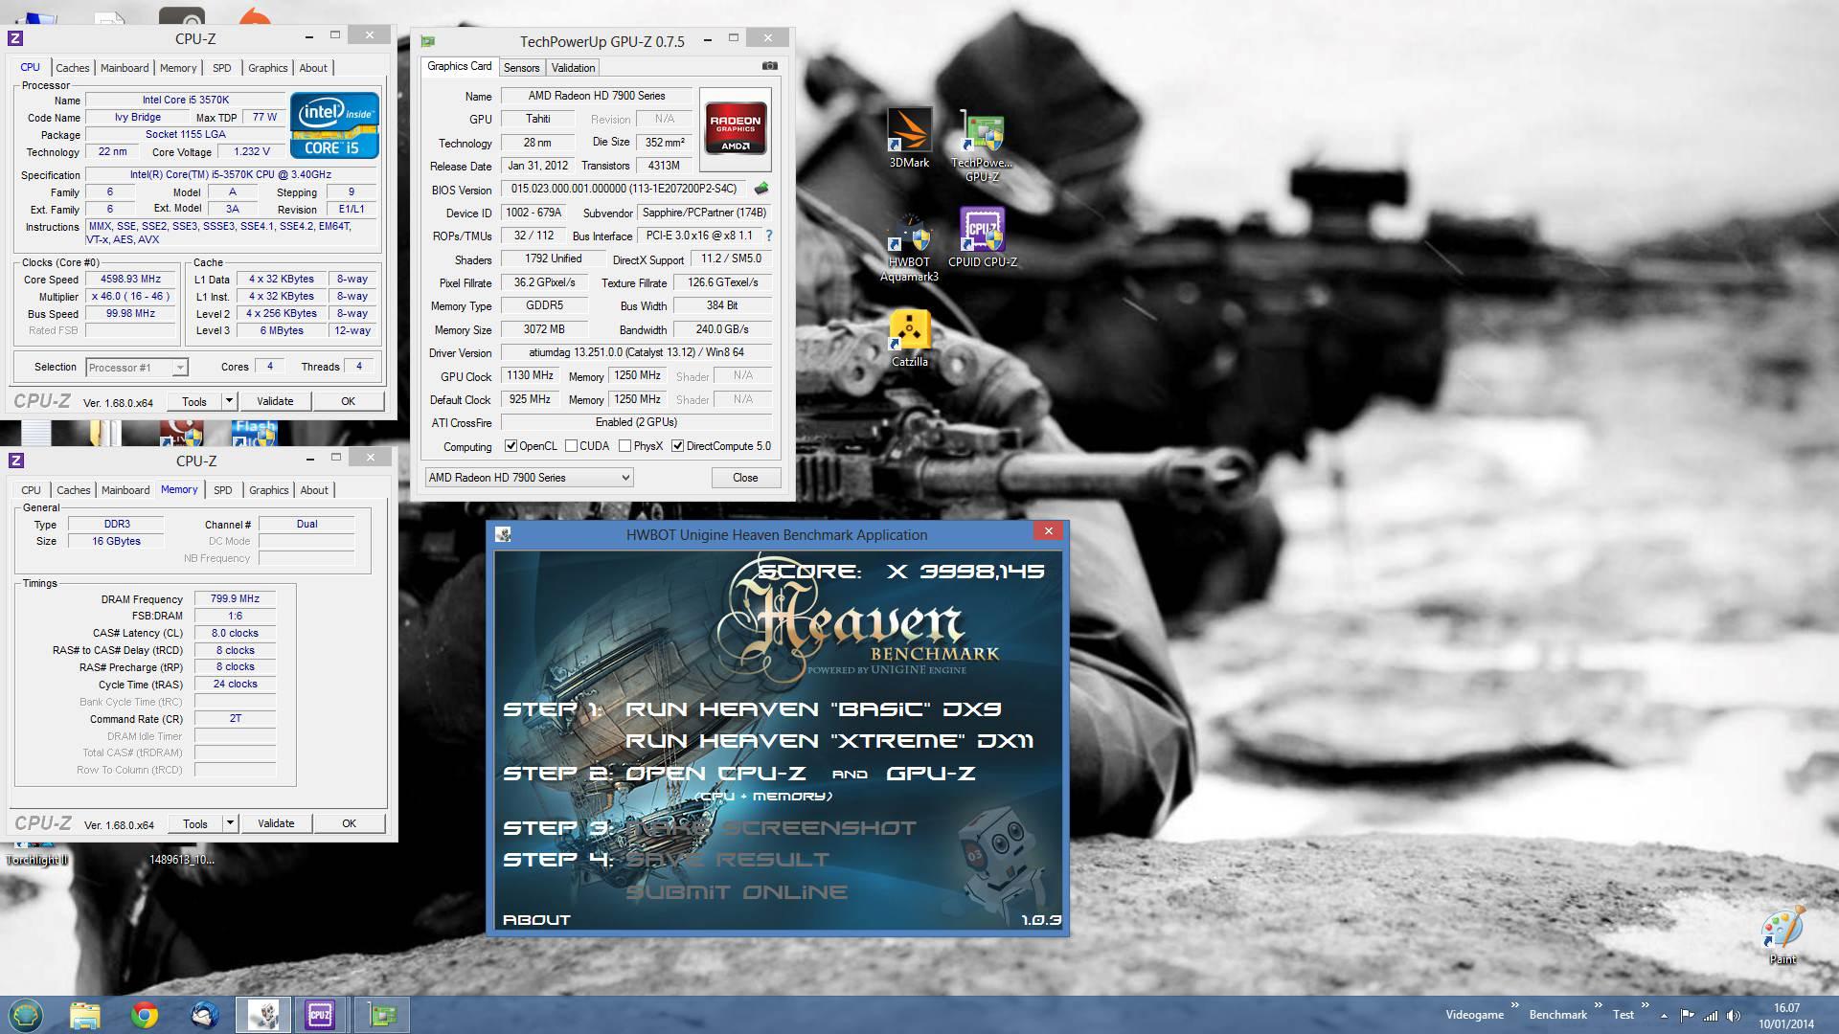
Task: Click the bus interface question mark in GPU-Z
Action: tap(768, 236)
